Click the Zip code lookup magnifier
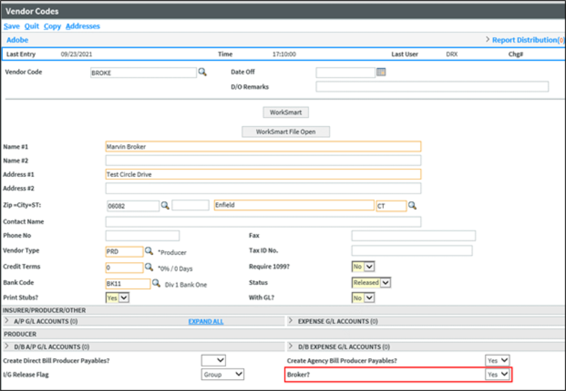The width and height of the screenshot is (566, 391). (165, 206)
